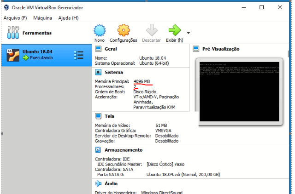
Task: Click the Sistema section header
Action: 113,73
